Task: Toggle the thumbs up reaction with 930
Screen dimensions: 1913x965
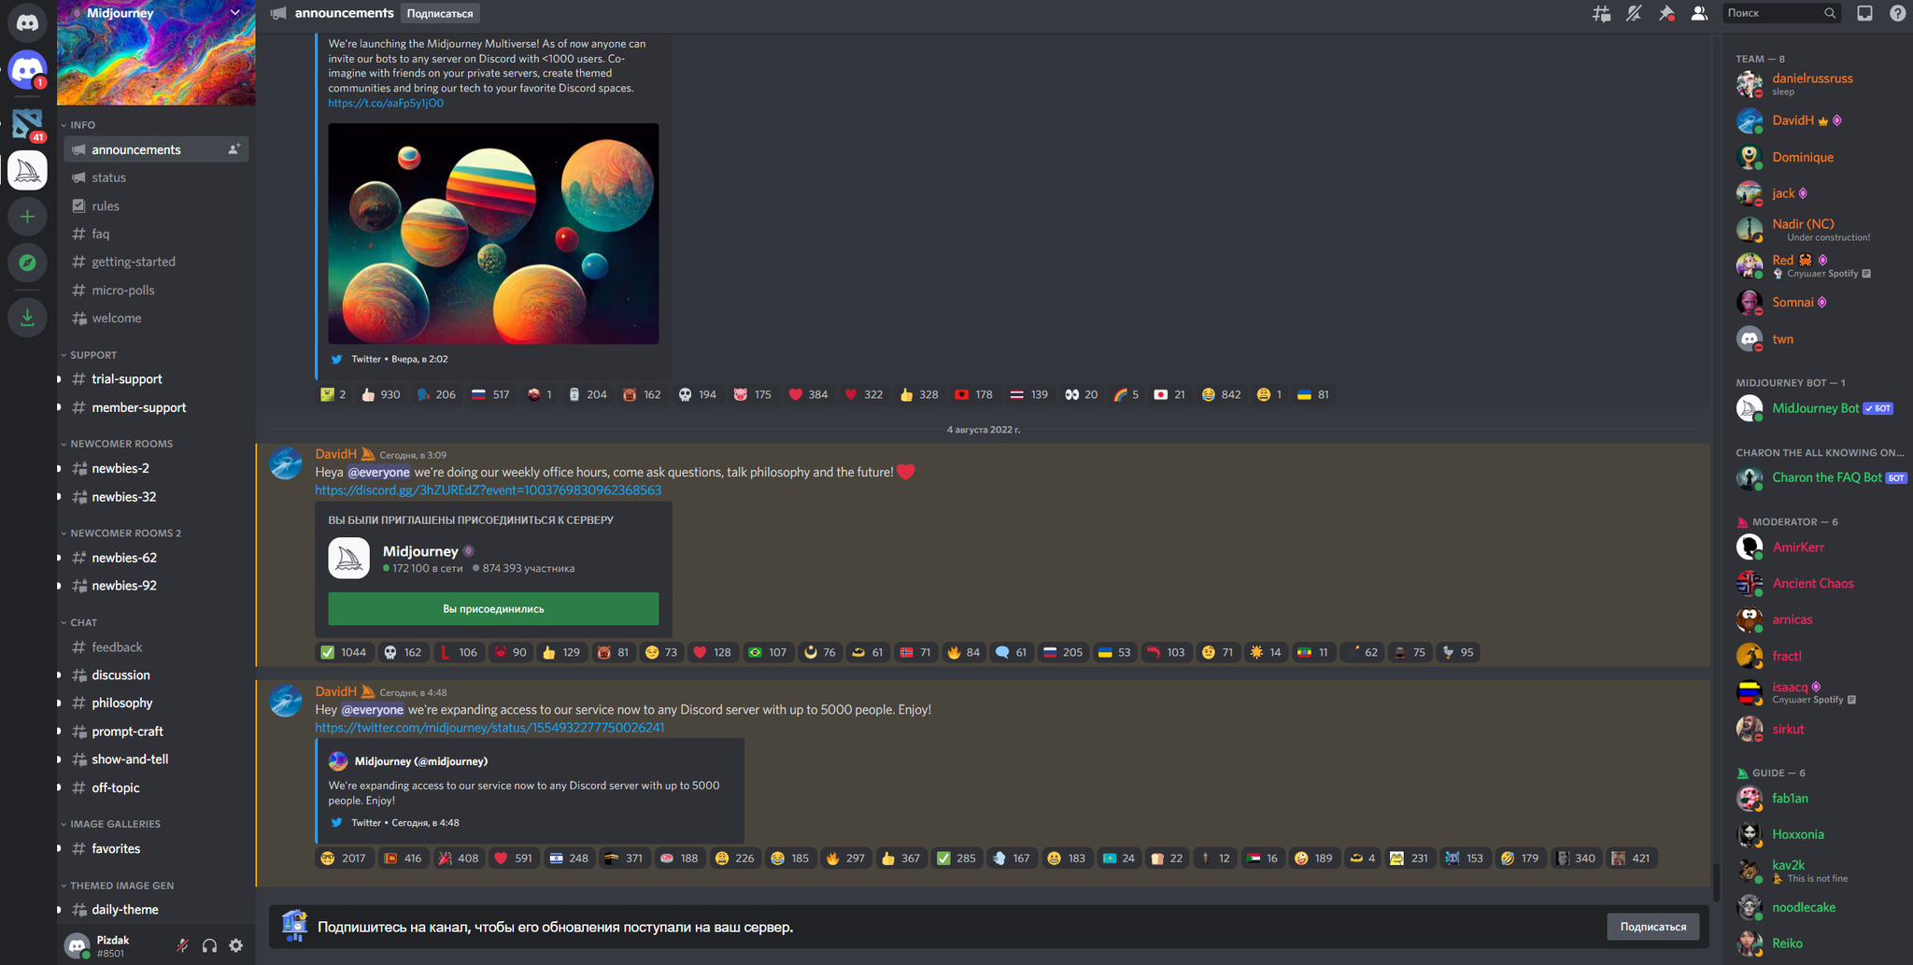Action: (x=381, y=394)
